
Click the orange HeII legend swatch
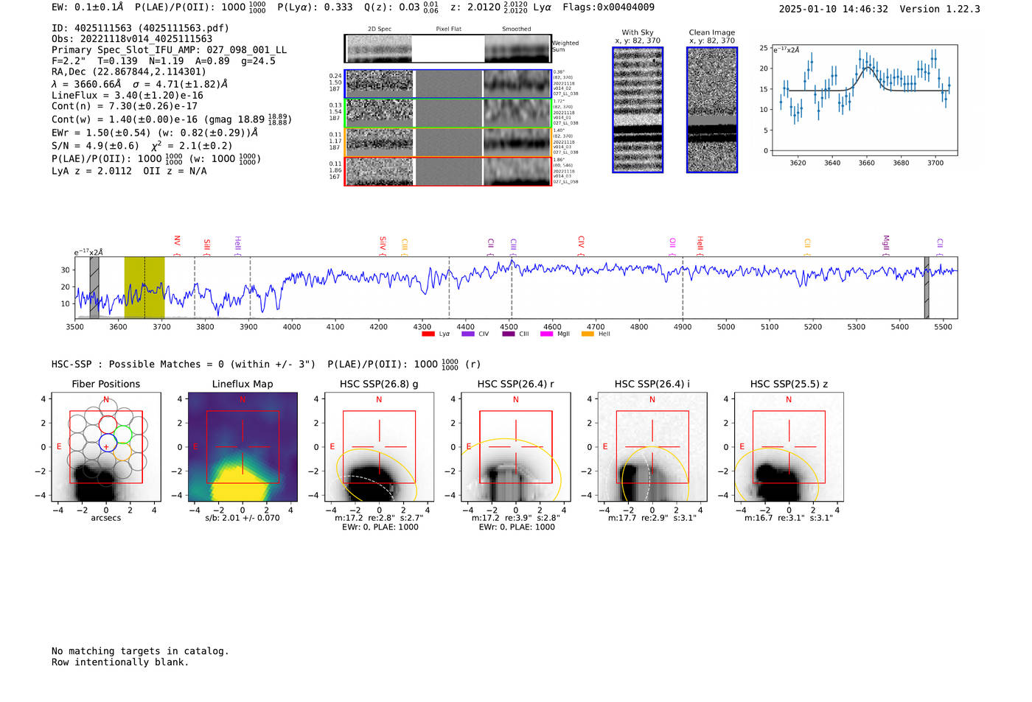coord(588,334)
